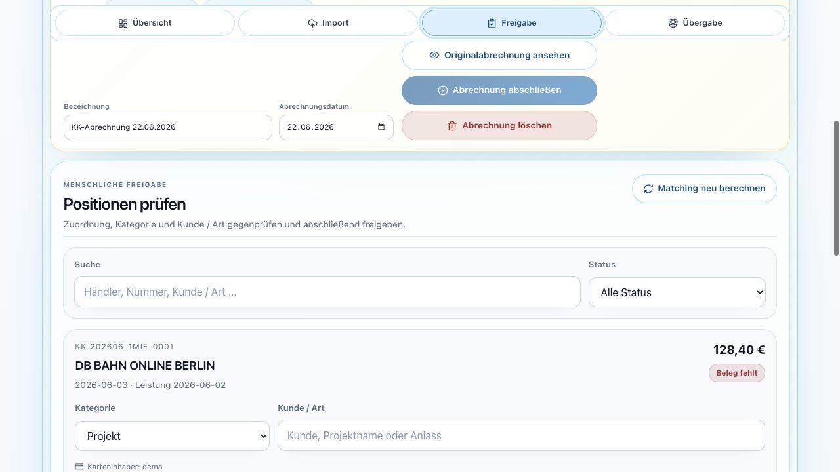840x472 pixels.
Task: Click the Übersicht grid icon
Action: (x=123, y=24)
